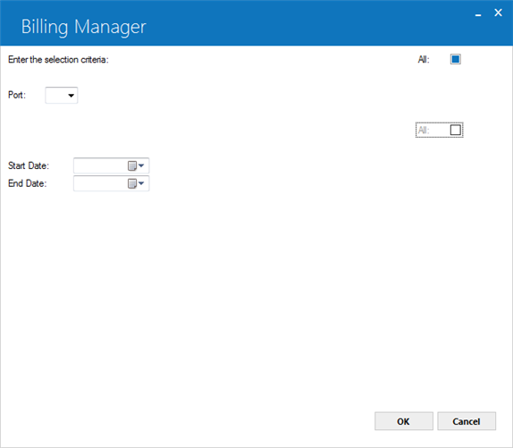
Task: Focus the Start Date text field
Action: tap(100, 165)
